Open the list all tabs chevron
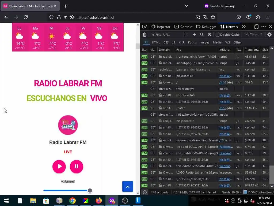274x206 pixels. [x=187, y=6]
